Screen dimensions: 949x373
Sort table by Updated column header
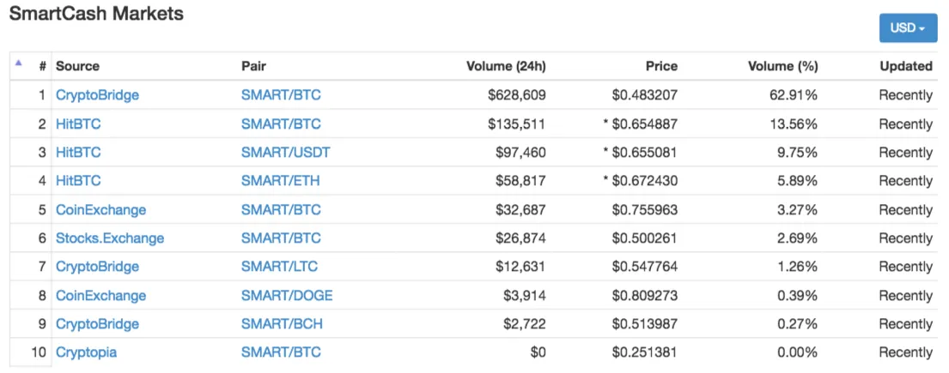coord(906,66)
